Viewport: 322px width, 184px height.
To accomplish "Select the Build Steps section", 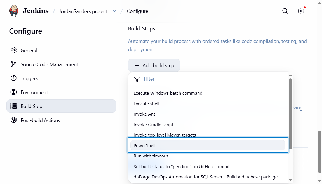I will 61,106.
